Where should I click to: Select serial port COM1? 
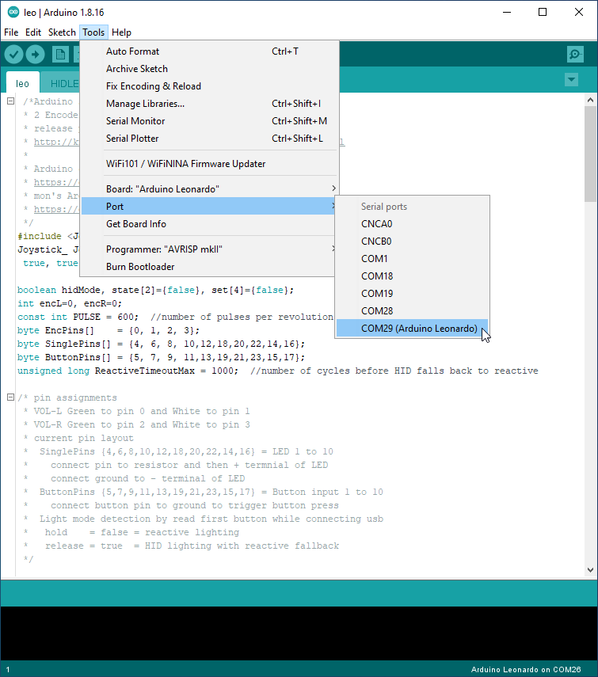(413, 259)
